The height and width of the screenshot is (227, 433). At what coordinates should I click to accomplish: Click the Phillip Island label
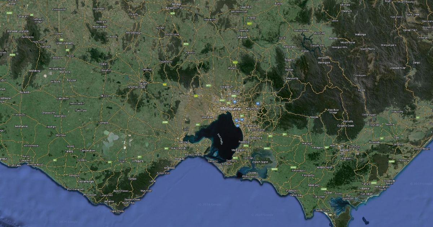pyautogui.click(x=249, y=176)
